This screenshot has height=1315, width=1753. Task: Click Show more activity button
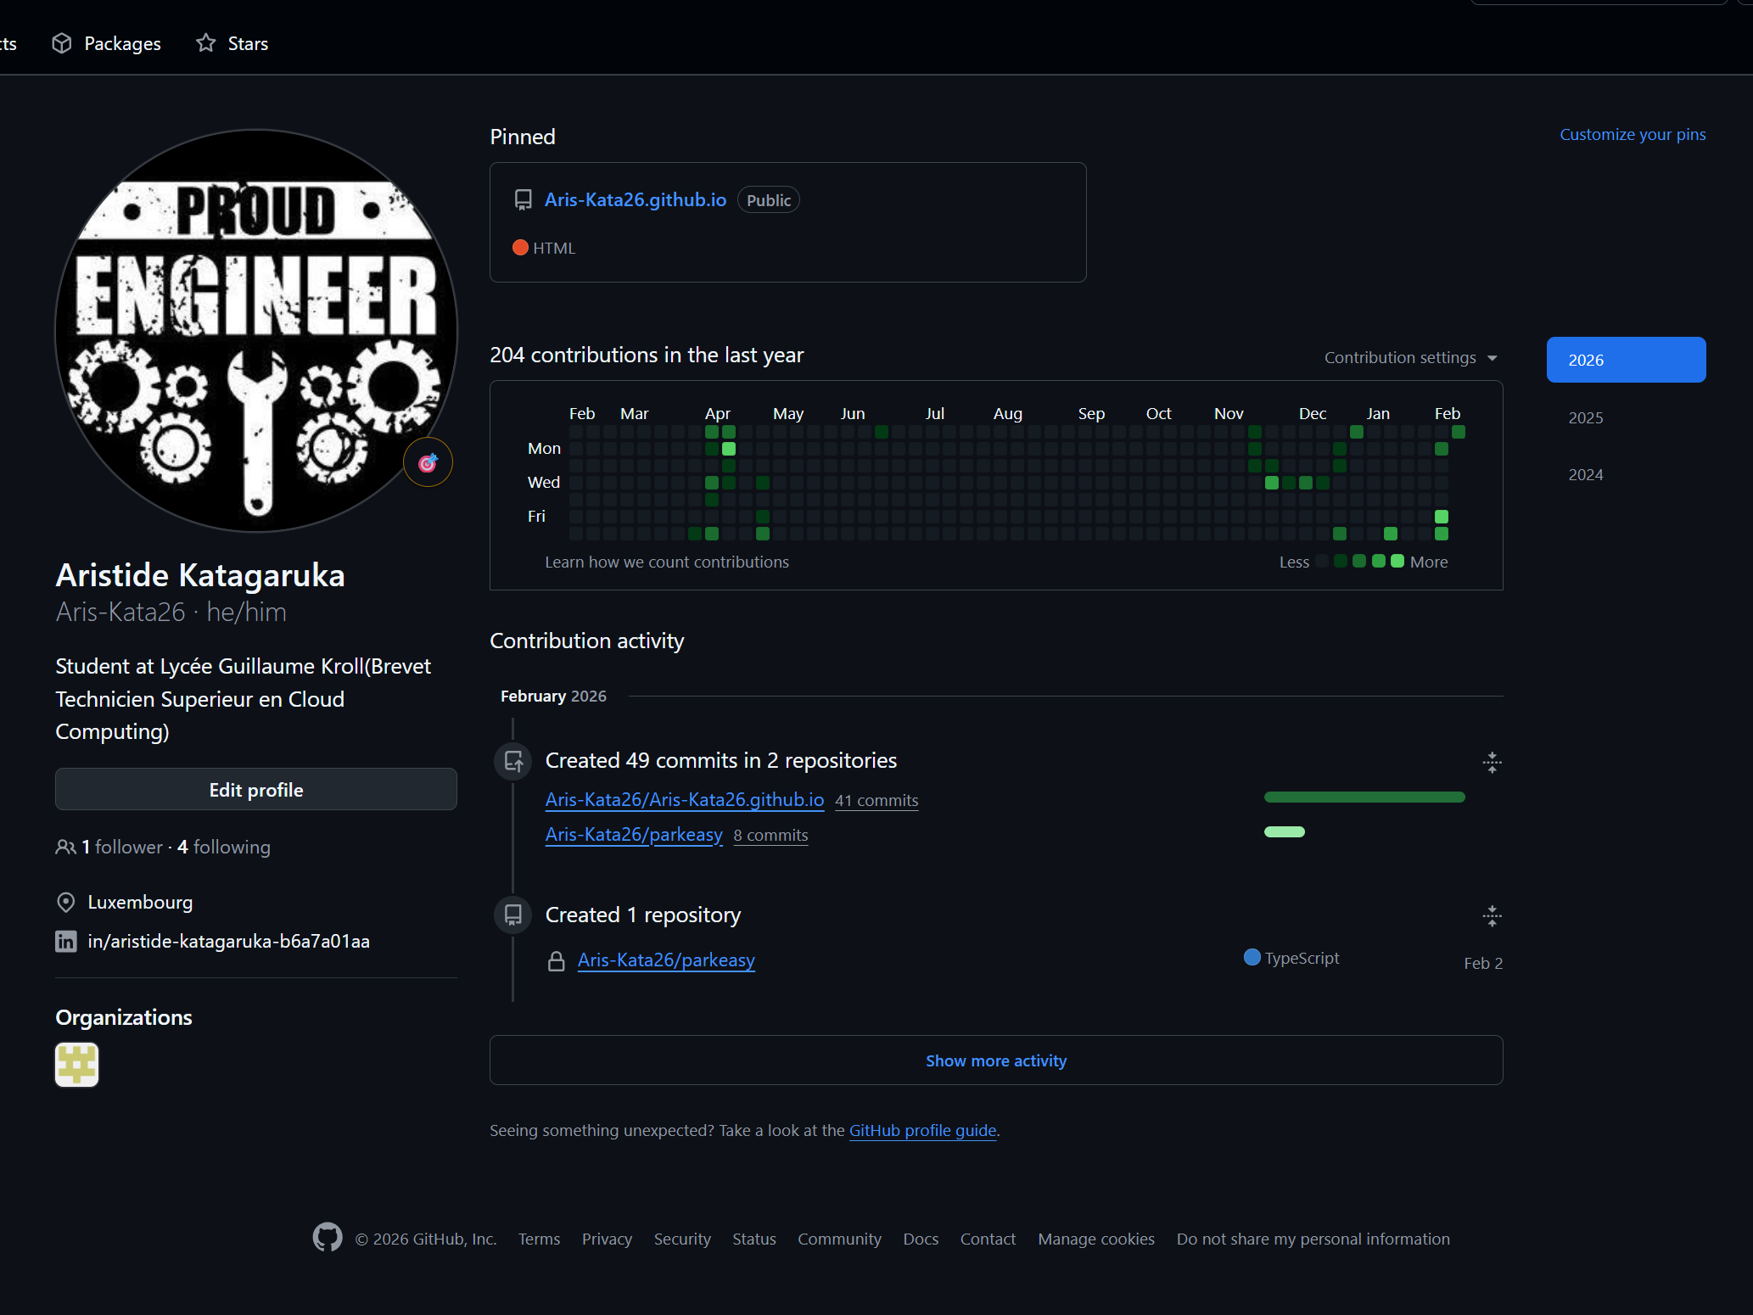(996, 1060)
